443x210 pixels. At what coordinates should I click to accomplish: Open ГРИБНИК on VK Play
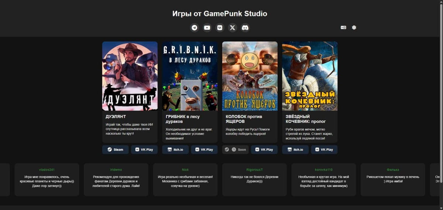click(x=204, y=150)
